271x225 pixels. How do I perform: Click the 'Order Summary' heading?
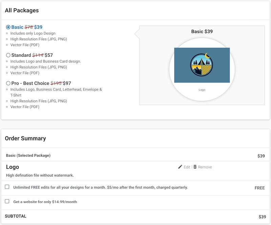(x=25, y=138)
